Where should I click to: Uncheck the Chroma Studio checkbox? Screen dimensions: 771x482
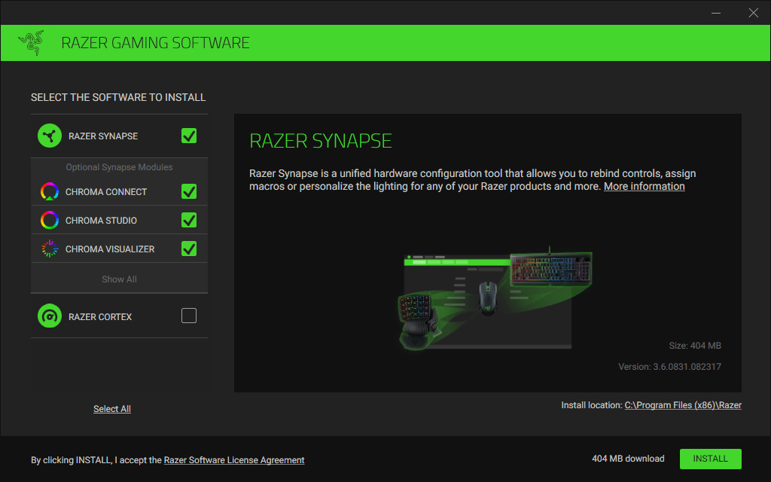(x=189, y=220)
